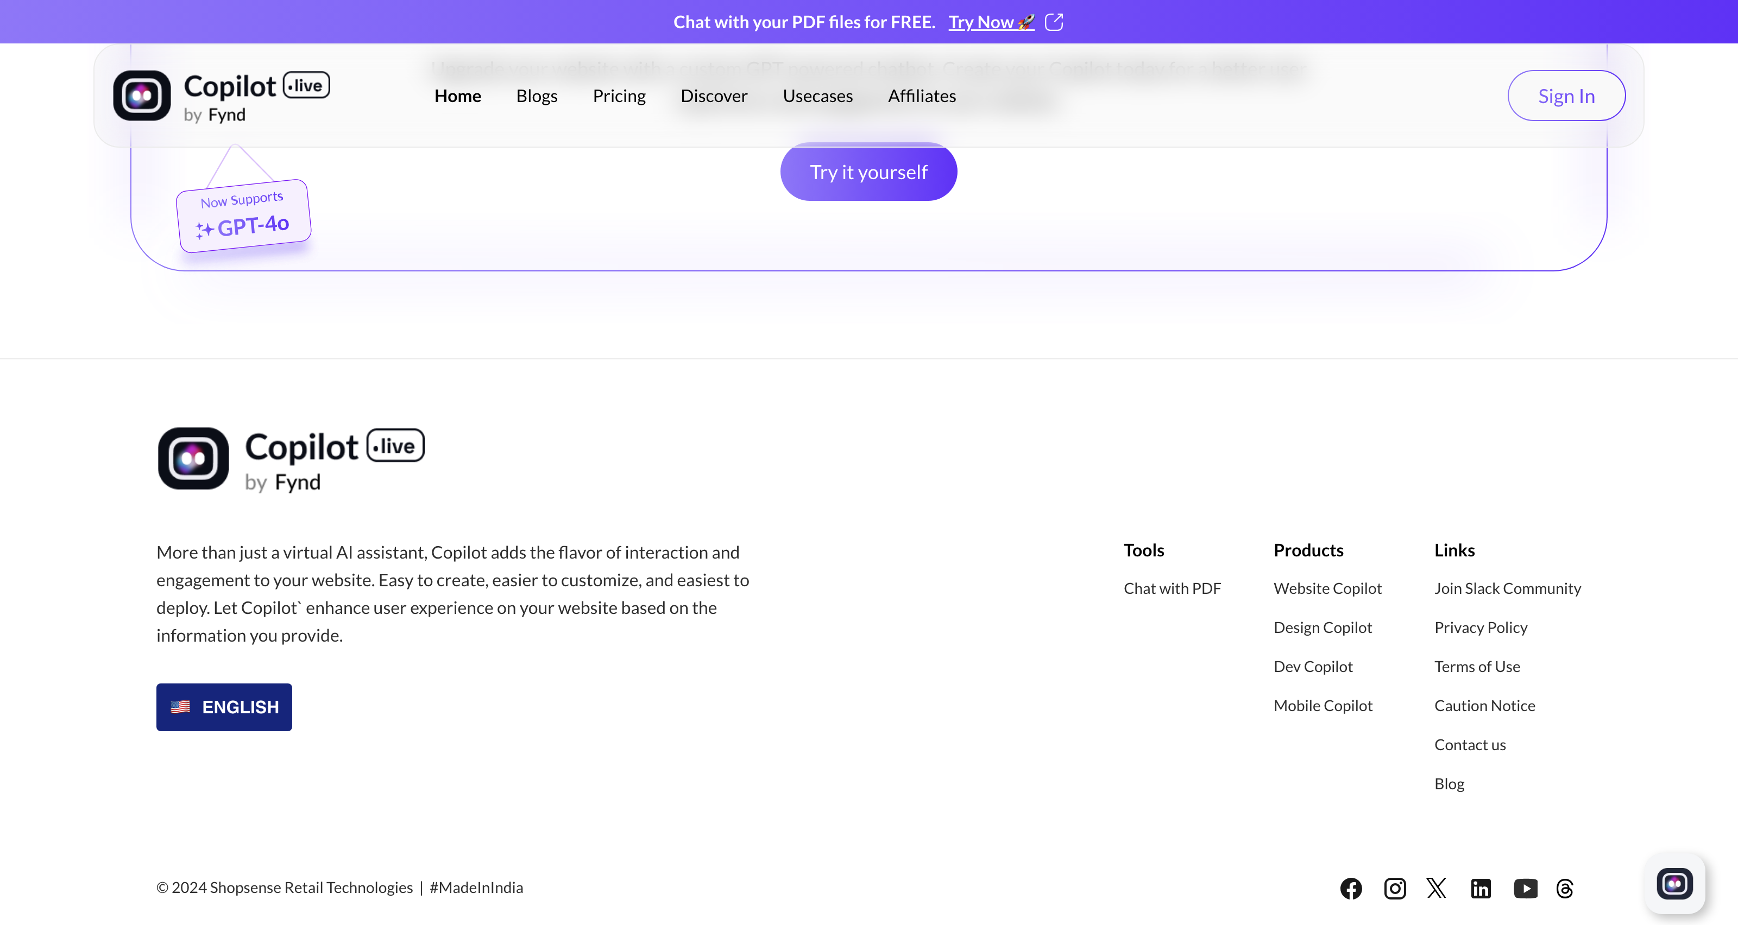1738x925 pixels.
Task: Open the Caution Notice link
Action: pyautogui.click(x=1485, y=706)
